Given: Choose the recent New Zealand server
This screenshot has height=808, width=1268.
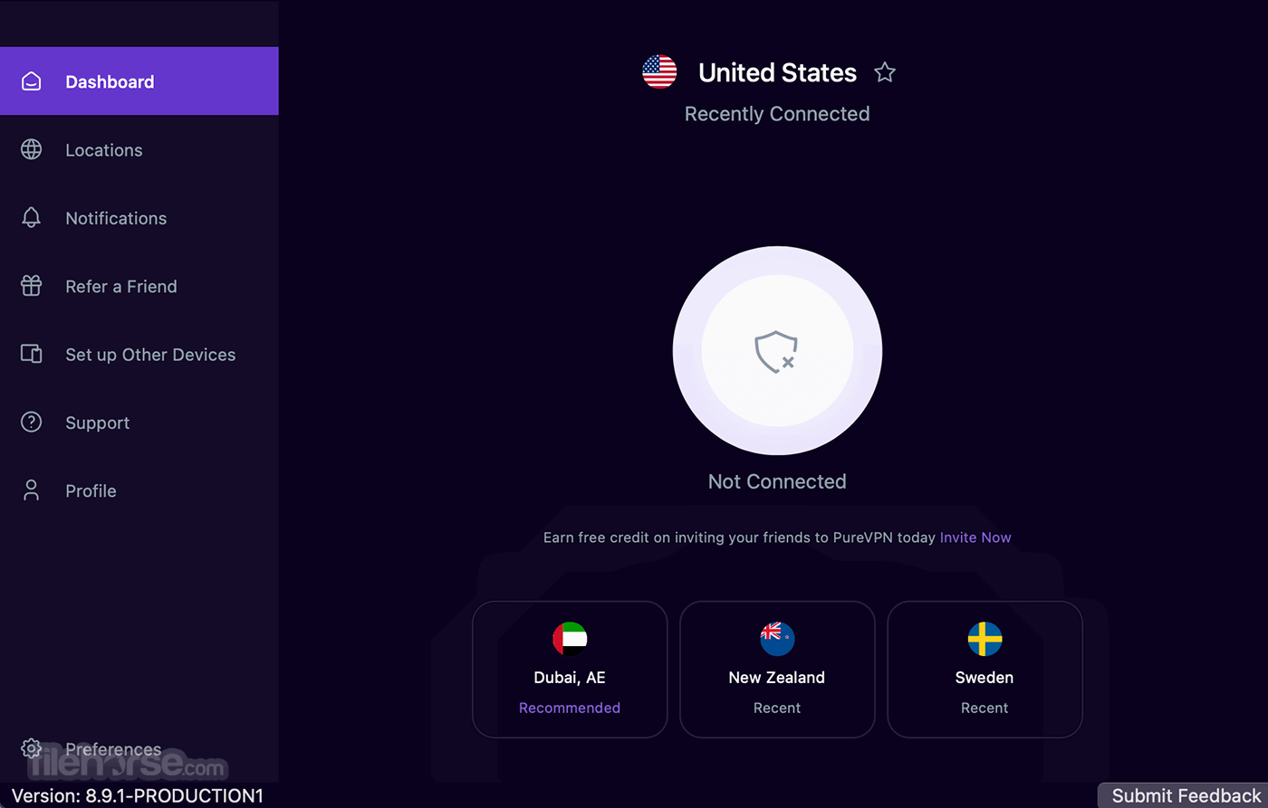Looking at the screenshot, I should click(x=776, y=670).
